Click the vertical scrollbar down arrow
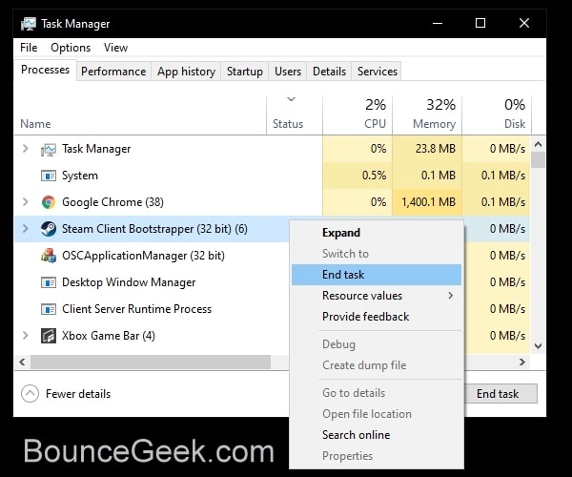This screenshot has width=572, height=477. pos(538,345)
